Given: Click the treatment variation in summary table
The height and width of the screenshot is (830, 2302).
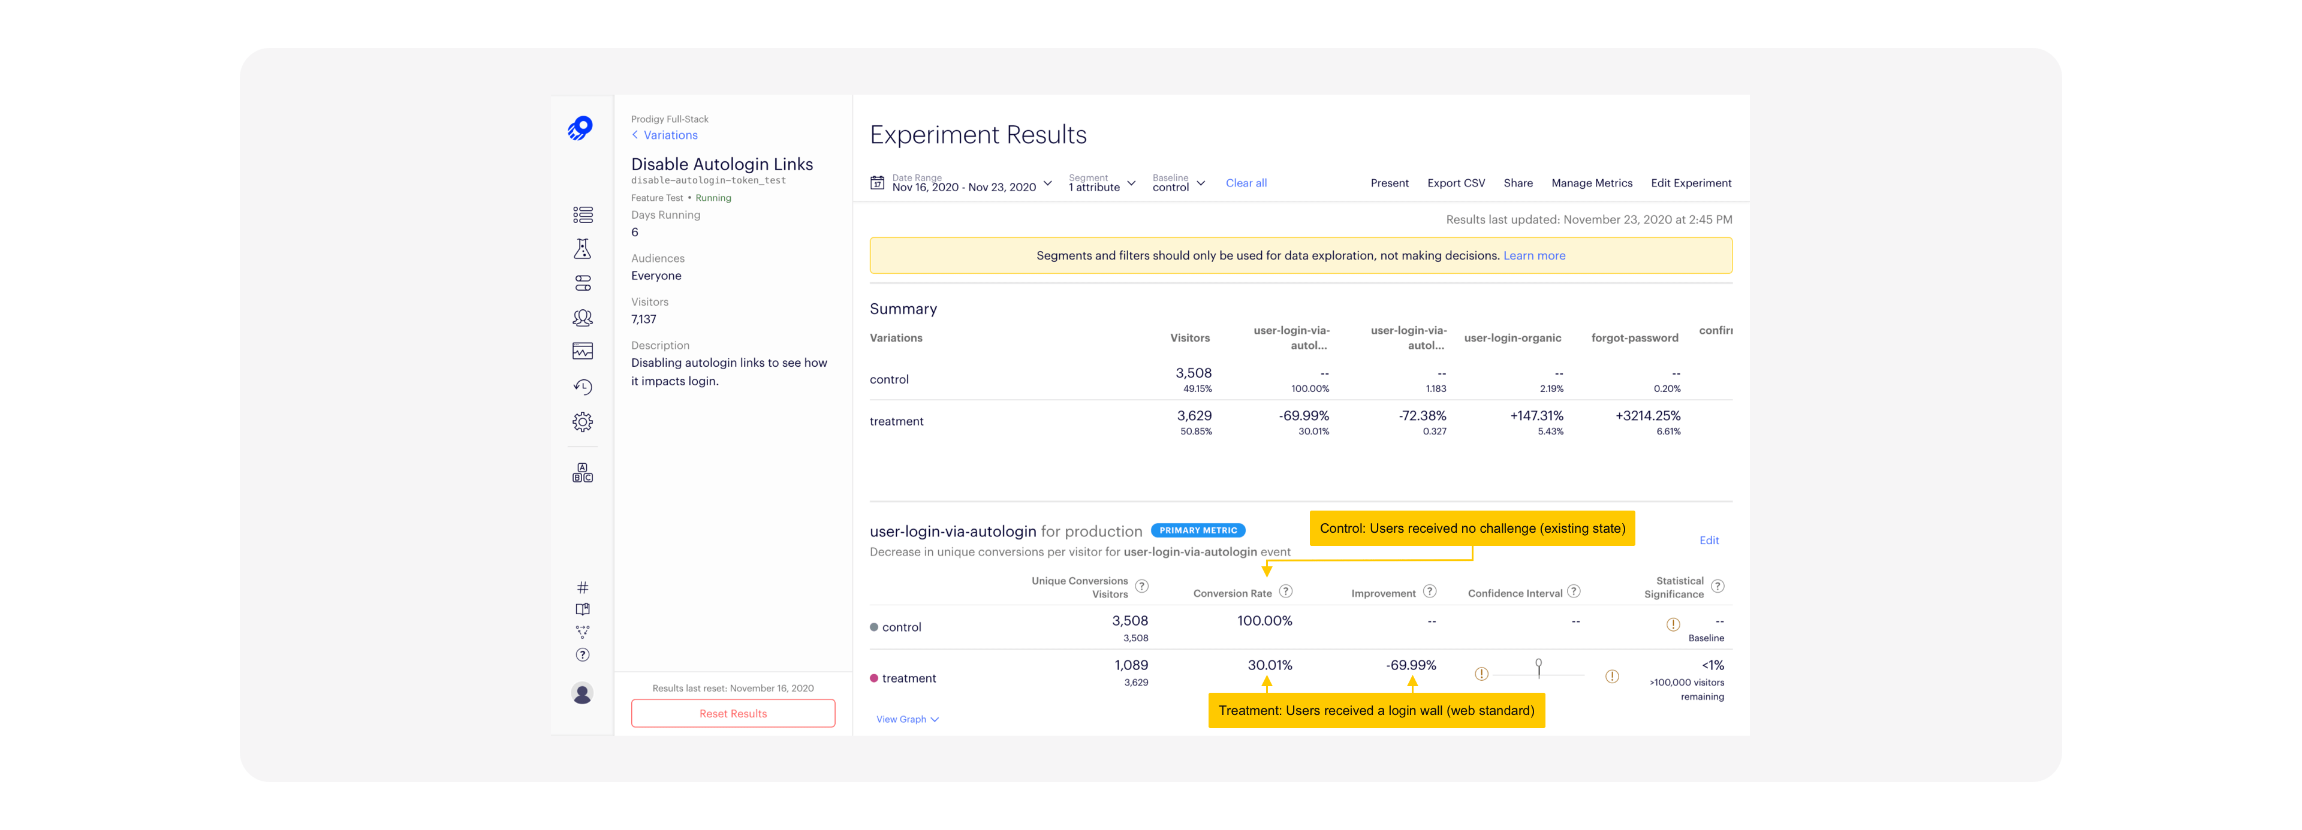Looking at the screenshot, I should (896, 422).
